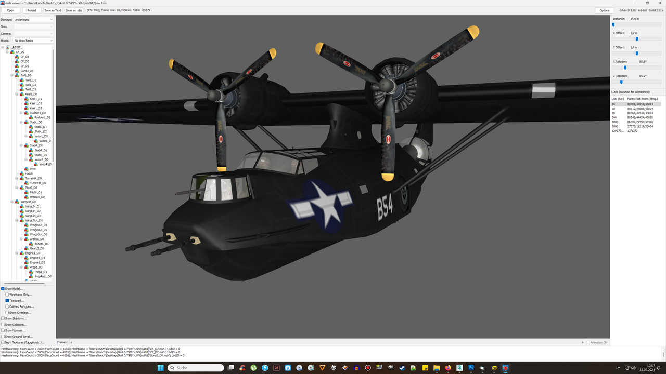
Task: Enable the Animation ON checkbox
Action: (x=587, y=342)
